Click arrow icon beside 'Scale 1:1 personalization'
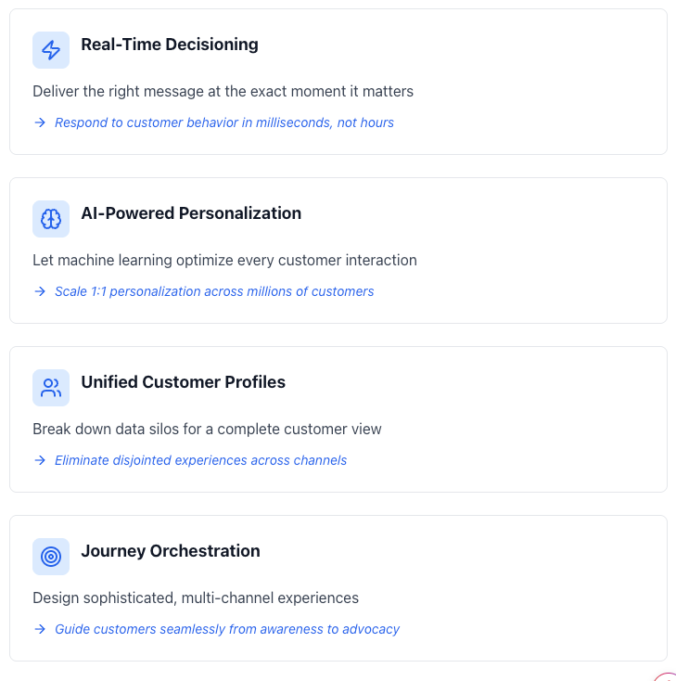676x681 pixels. pyautogui.click(x=40, y=291)
